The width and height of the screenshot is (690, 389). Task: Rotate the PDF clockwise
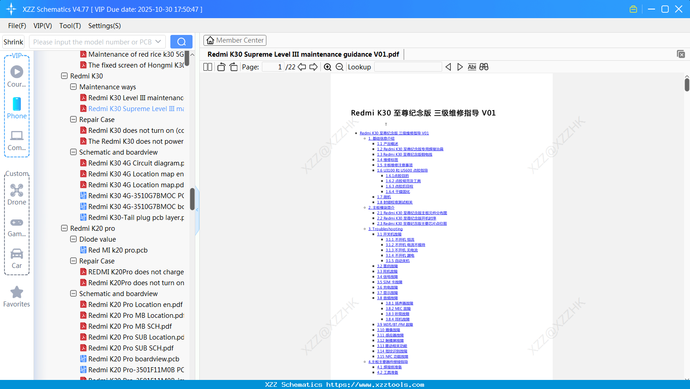tap(233, 67)
